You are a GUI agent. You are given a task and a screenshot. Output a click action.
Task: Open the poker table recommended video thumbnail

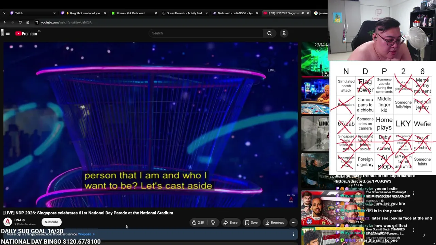pyautogui.click(x=315, y=97)
